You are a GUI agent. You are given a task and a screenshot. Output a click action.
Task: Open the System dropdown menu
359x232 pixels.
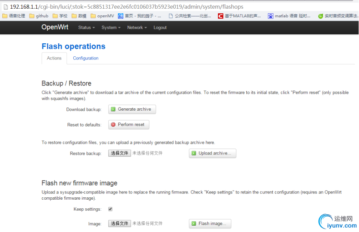[111, 28]
